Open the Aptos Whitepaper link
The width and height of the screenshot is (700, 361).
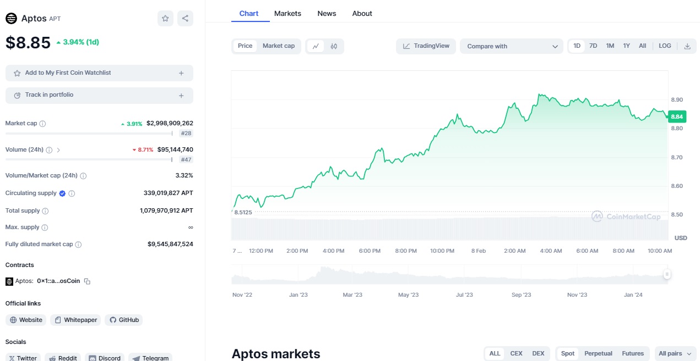click(75, 320)
